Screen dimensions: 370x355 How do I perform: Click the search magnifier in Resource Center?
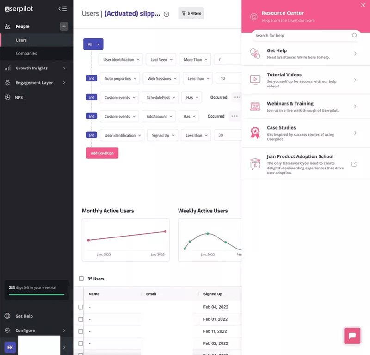point(354,35)
